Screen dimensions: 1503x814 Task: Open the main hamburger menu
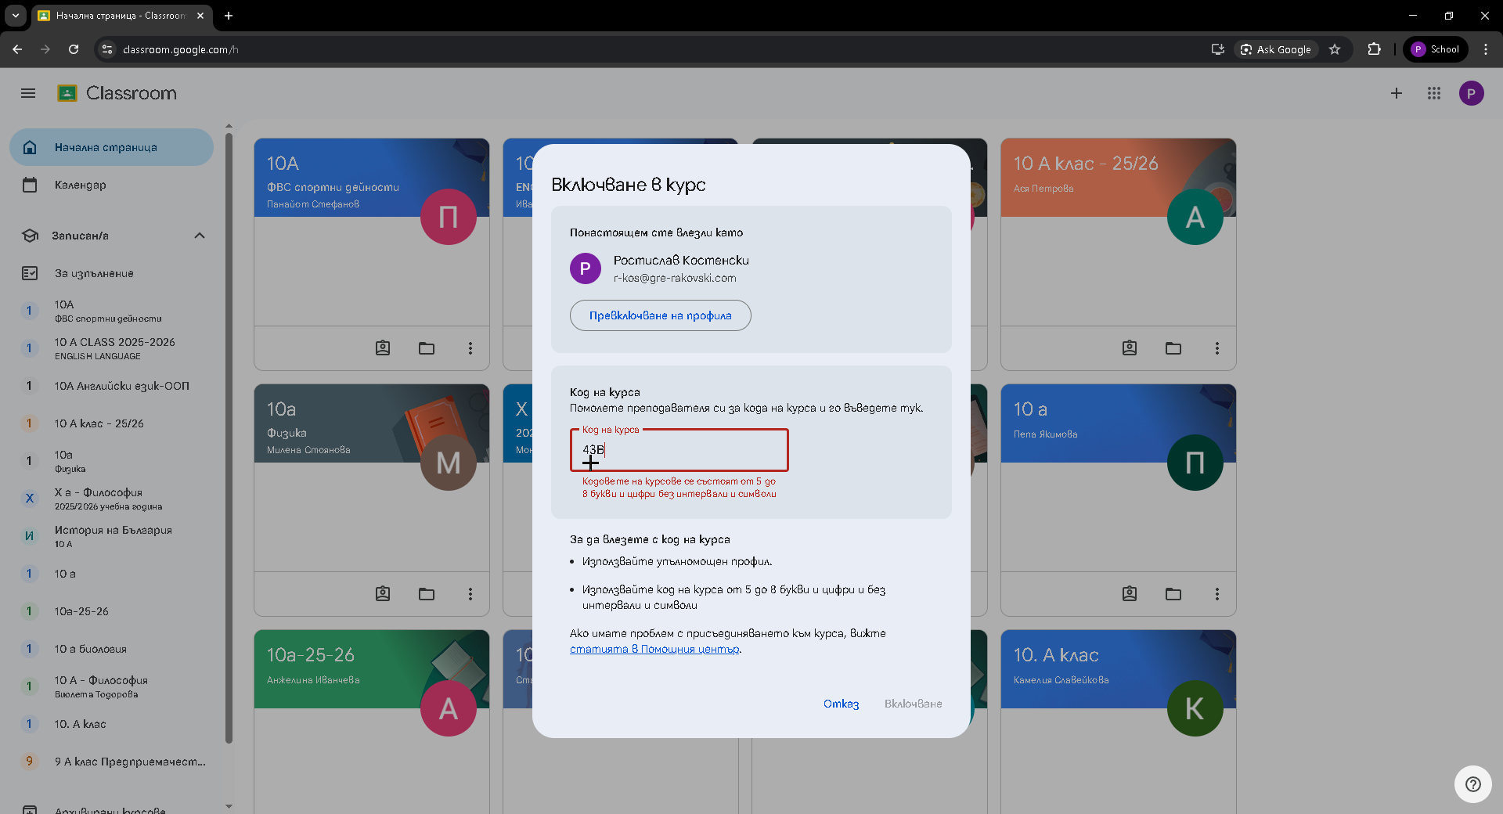[x=28, y=93]
